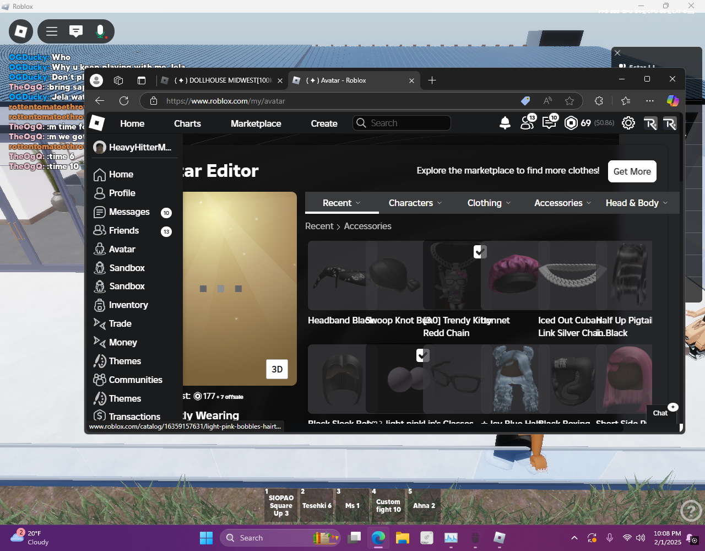Select hotbar slot SIOPAO Square Up 3
705x551 pixels.
281,505
